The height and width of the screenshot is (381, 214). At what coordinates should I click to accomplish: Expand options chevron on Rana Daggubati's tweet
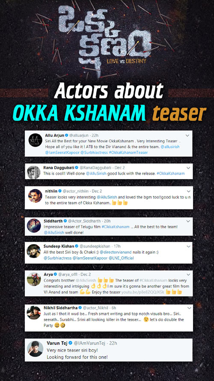[188, 168]
